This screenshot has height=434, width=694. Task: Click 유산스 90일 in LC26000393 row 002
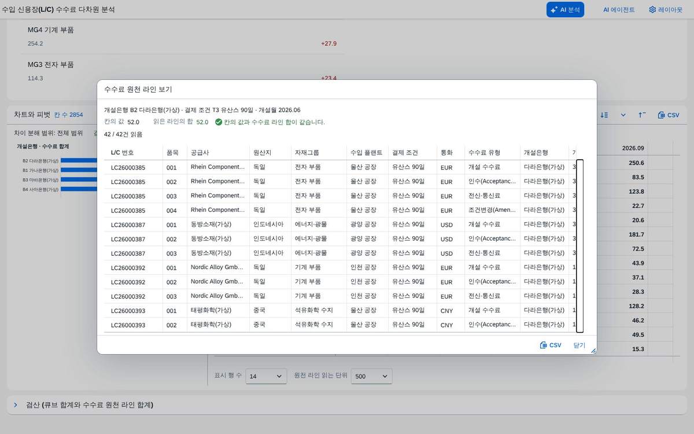coord(408,325)
